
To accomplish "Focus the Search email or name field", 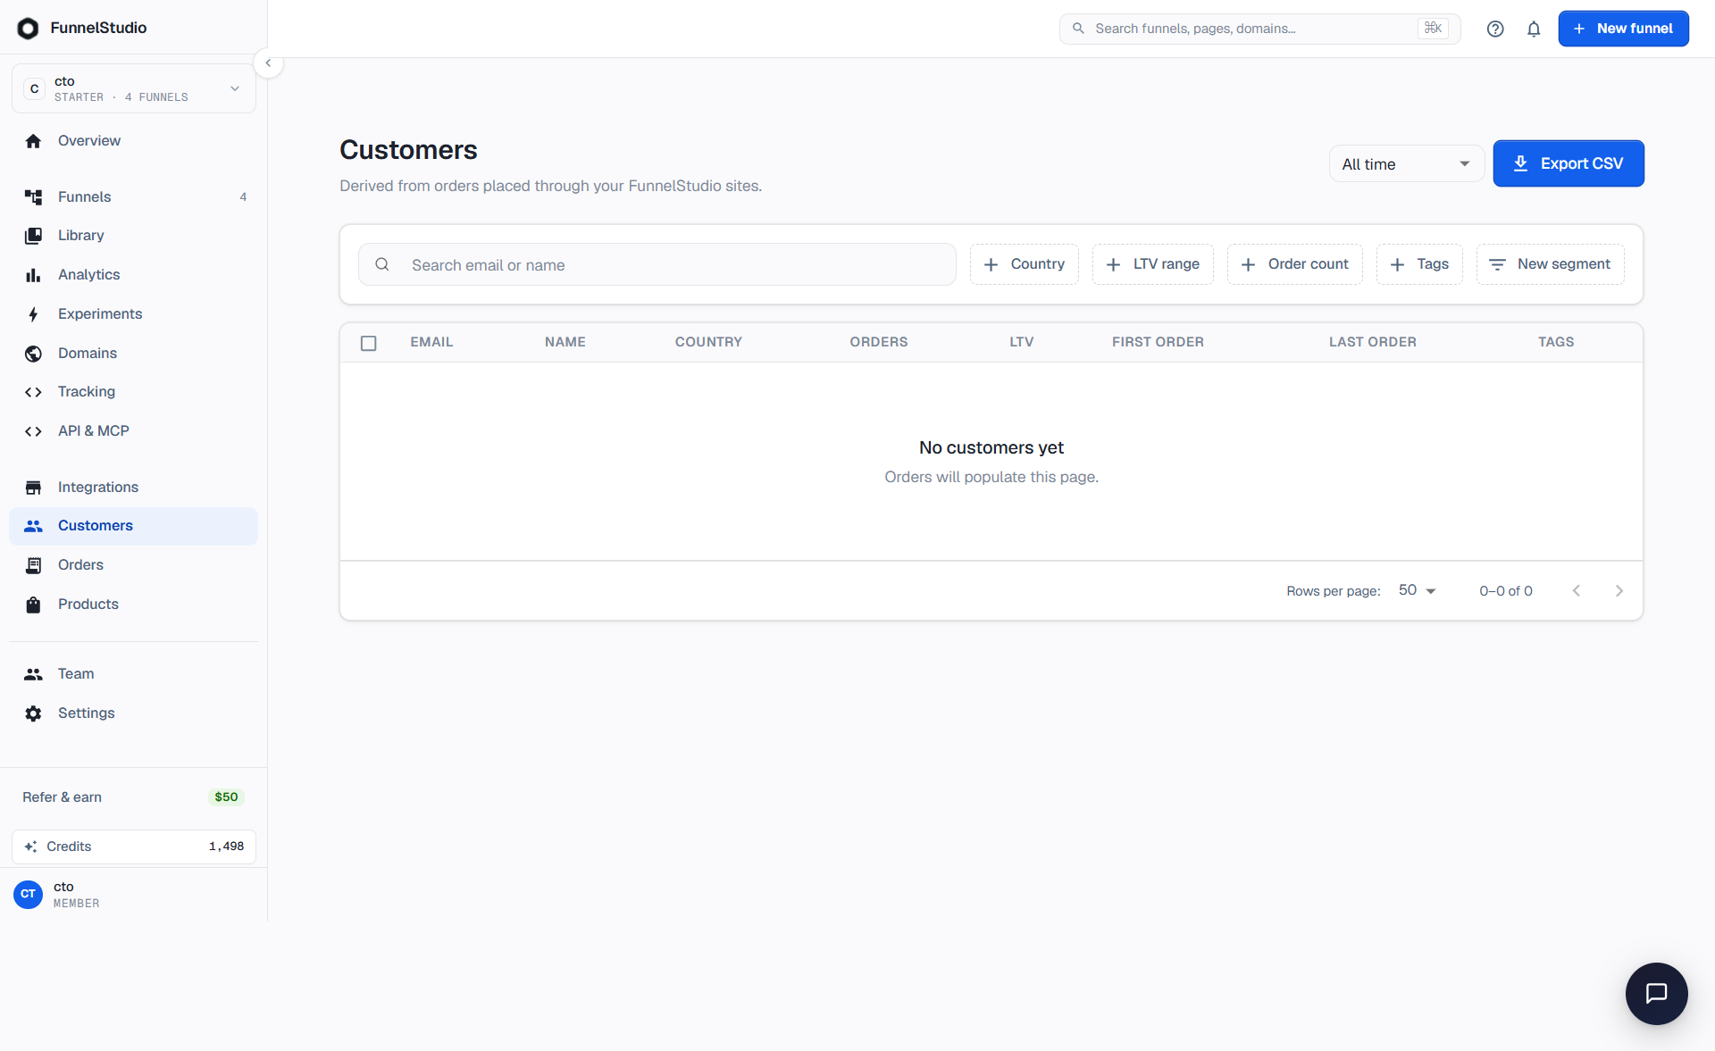I will (657, 264).
